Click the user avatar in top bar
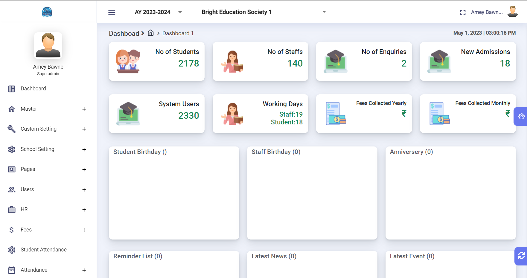The height and width of the screenshot is (278, 527). pos(512,12)
